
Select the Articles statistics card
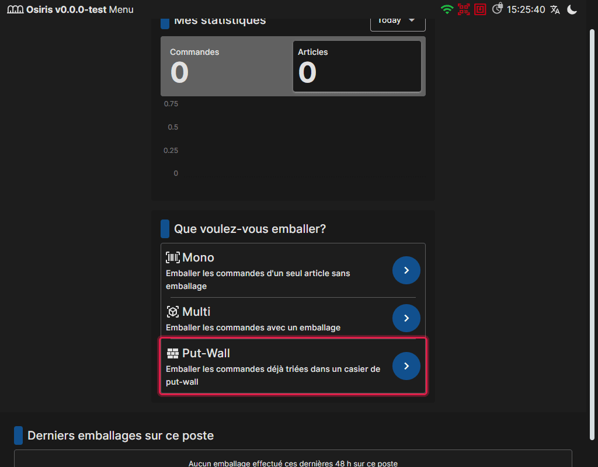coord(357,67)
